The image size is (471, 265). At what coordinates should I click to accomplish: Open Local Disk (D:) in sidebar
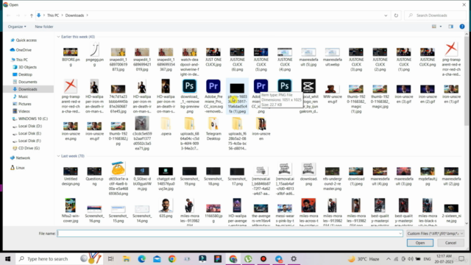click(x=27, y=126)
